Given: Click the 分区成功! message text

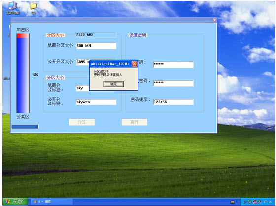Looking at the screenshot, I should [x=101, y=71].
